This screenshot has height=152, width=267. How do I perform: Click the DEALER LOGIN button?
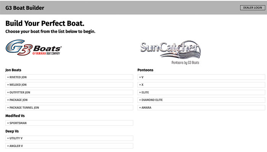tap(253, 8)
